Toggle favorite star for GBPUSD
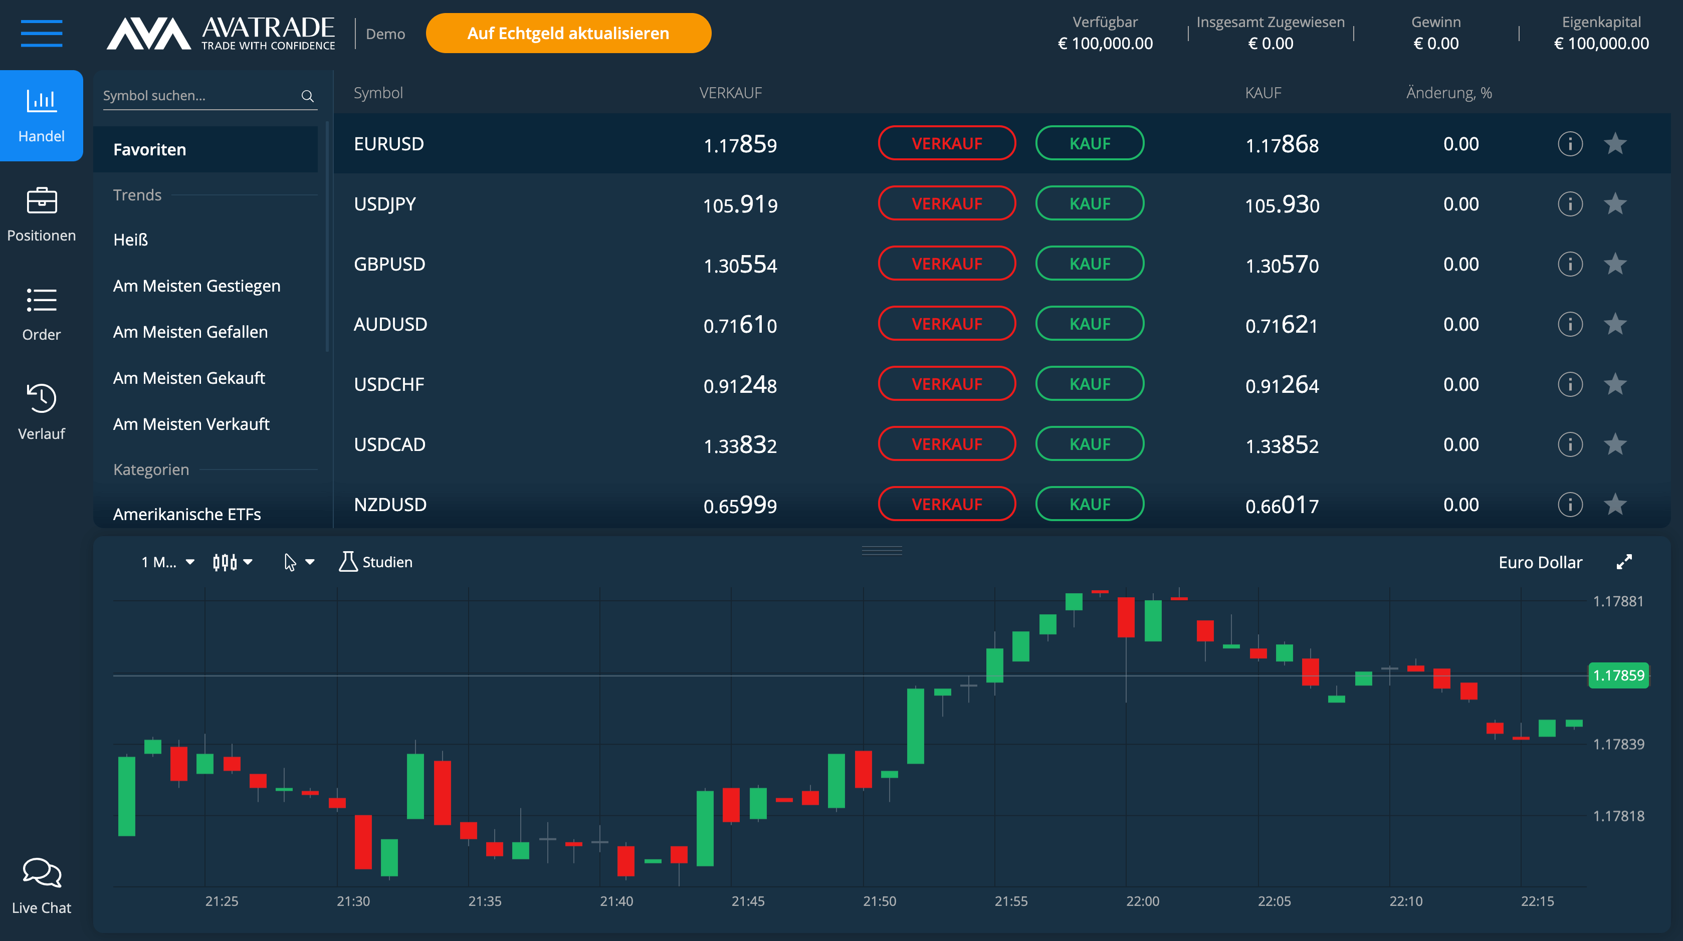Screen dimensions: 1683x941 pos(1615,263)
